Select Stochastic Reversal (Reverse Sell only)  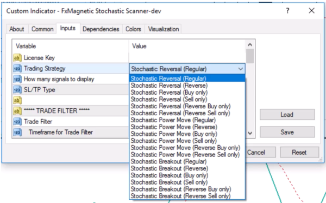187,113
